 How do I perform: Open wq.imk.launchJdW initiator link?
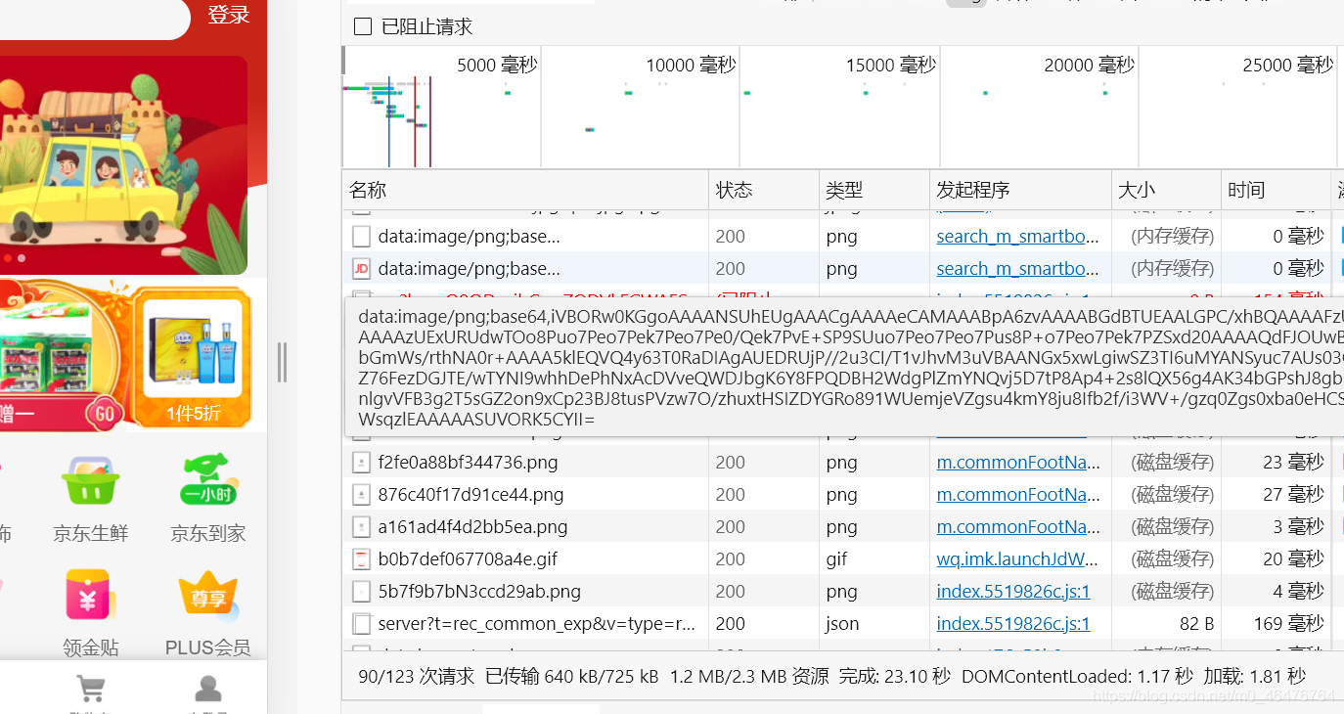[1018, 558]
